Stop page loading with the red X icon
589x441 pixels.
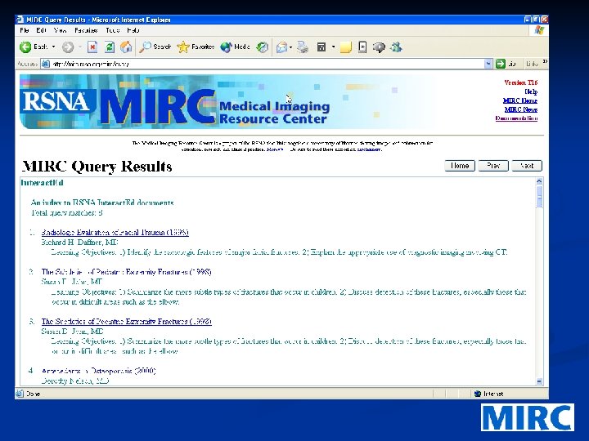click(92, 47)
